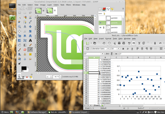Choose the Blur/Sharpen water drop tool
The height and width of the screenshot is (114, 165).
pyautogui.click(x=25, y=59)
